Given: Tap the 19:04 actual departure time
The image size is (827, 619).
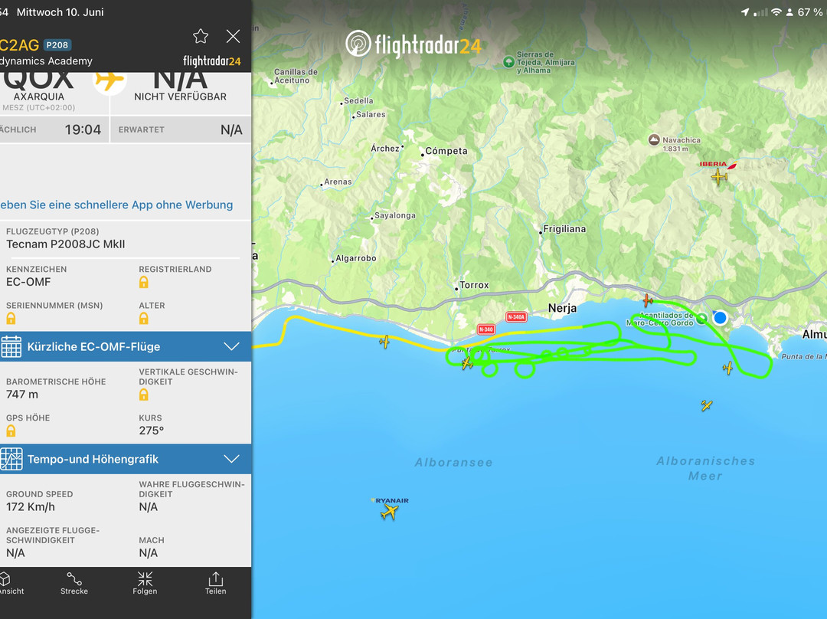Looking at the screenshot, I should (83, 129).
